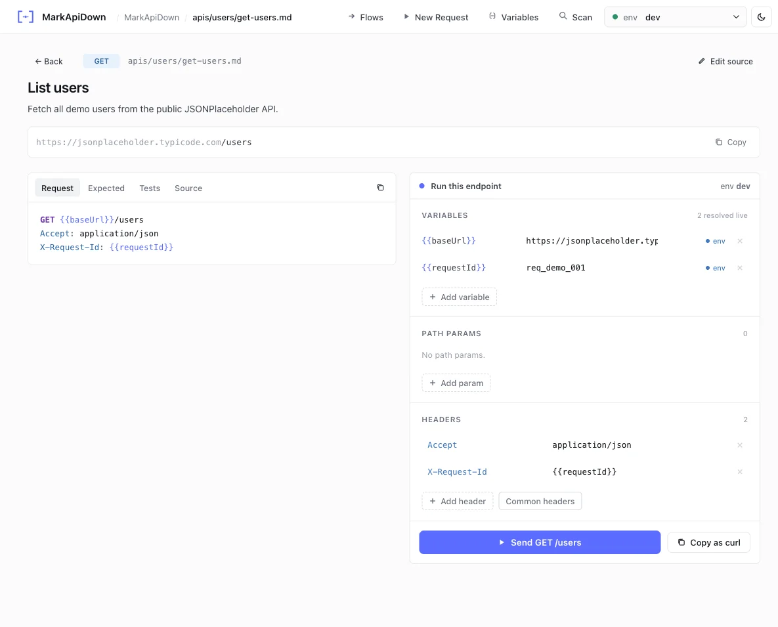Click the {{requestId}} variable name in Variables

(454, 268)
